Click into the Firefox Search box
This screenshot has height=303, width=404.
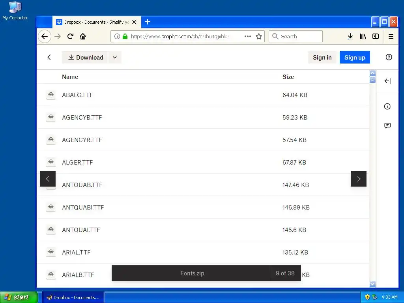pos(296,36)
